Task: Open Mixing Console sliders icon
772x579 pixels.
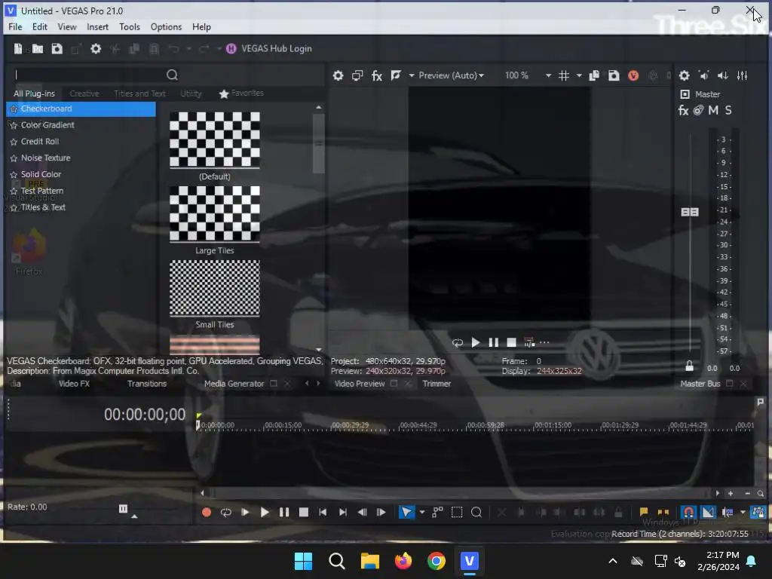Action: (743, 76)
